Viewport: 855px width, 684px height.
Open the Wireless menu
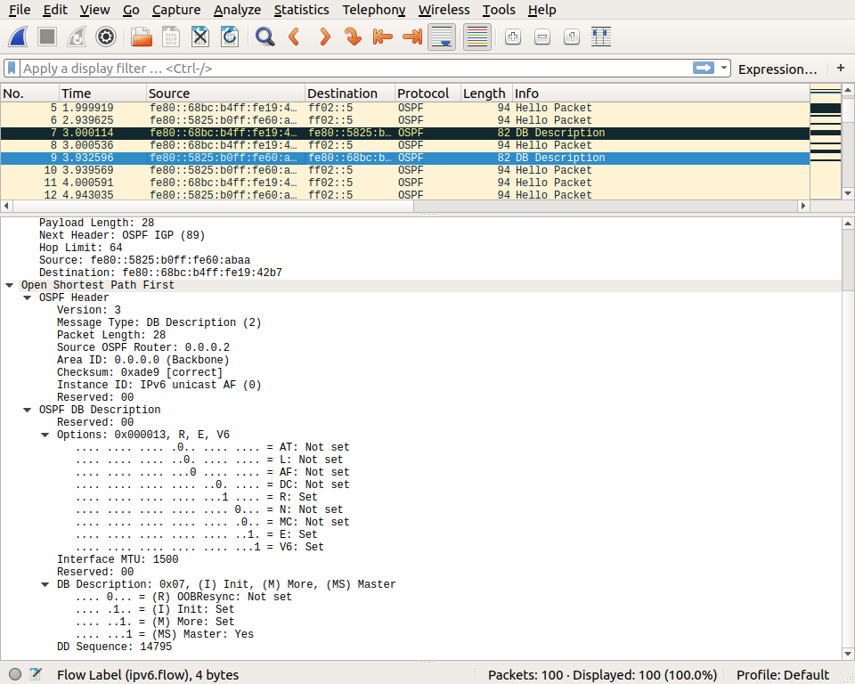click(444, 10)
